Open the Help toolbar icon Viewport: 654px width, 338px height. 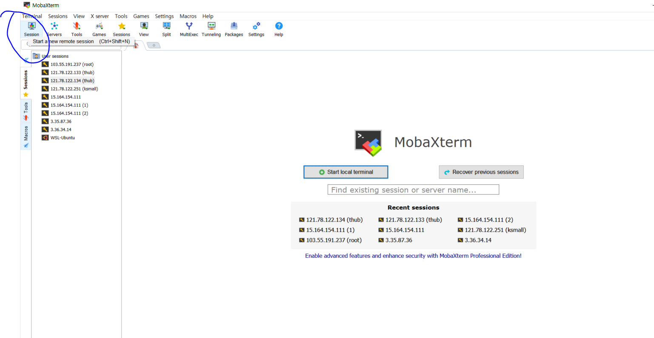279,29
